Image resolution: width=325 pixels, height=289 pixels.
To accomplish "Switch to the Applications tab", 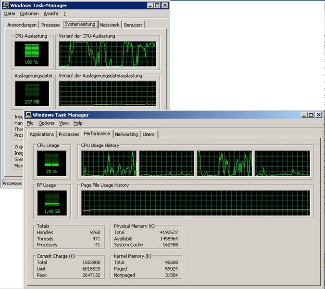I will (x=42, y=134).
